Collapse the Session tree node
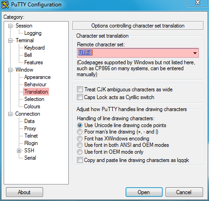Viewport: 209px width, 201px height. click(x=10, y=26)
